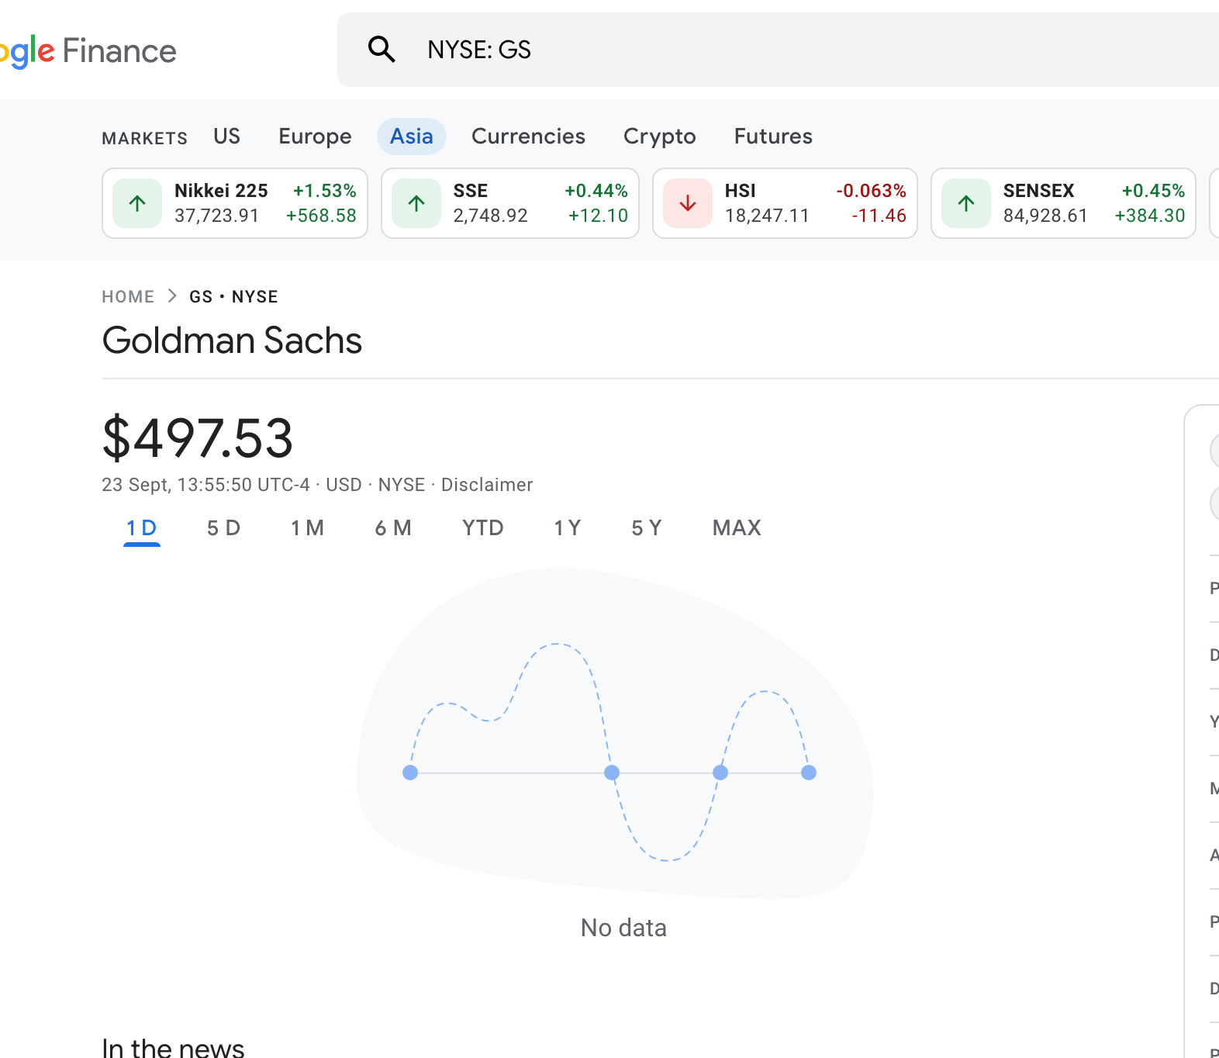Viewport: 1219px width, 1058px height.
Task: Open the SSE index card
Action: (x=510, y=203)
